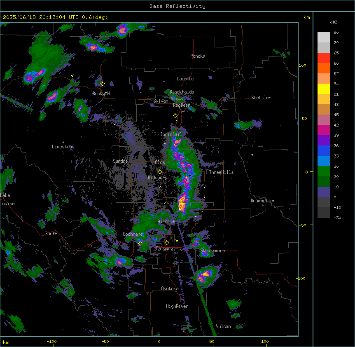Viewport: 355px width, 347px height.
Task: Click the km label at top right
Action: click(306, 17)
